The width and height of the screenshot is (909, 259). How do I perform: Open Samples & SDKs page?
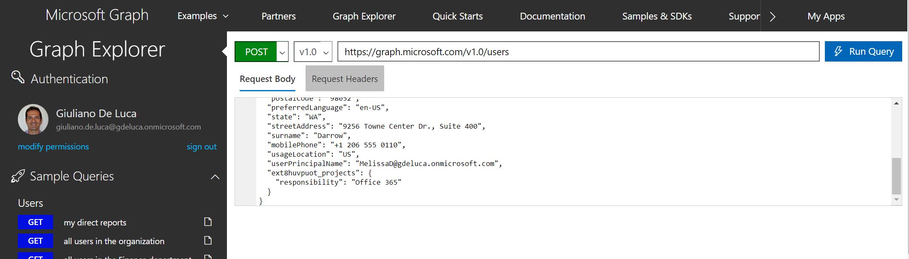tap(657, 16)
